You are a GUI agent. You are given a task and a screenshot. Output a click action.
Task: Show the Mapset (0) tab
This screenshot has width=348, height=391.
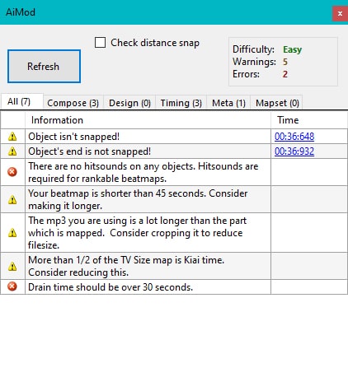(277, 103)
